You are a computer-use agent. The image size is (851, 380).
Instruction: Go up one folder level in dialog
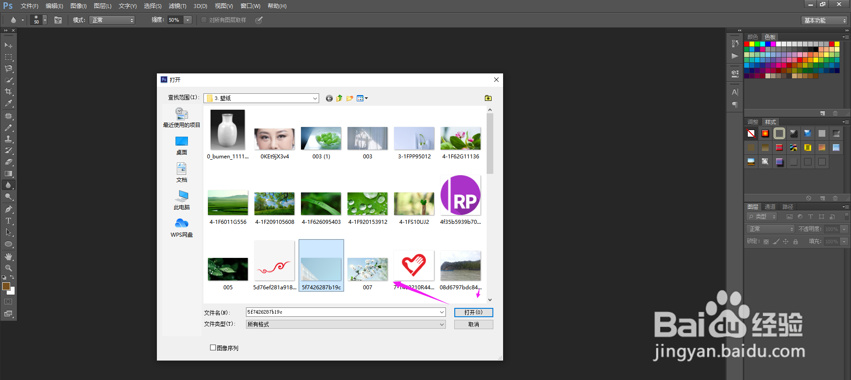tap(340, 98)
